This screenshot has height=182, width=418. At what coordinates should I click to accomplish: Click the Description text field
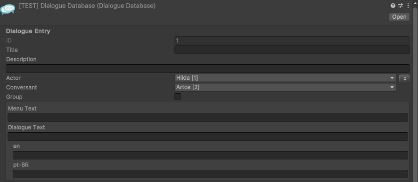tap(208, 68)
